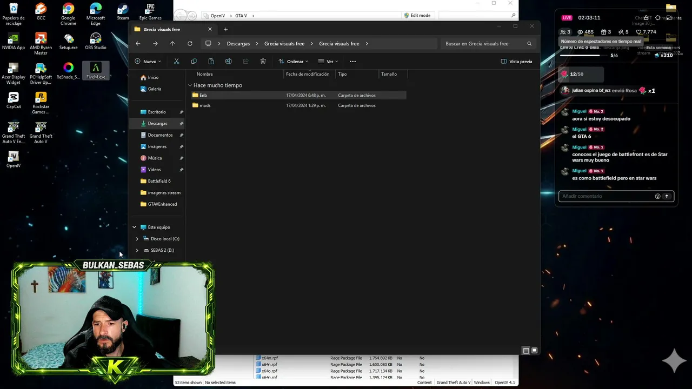Expand SEBAS 2 (D:) tree node
This screenshot has height=389, width=692.
coord(137,250)
